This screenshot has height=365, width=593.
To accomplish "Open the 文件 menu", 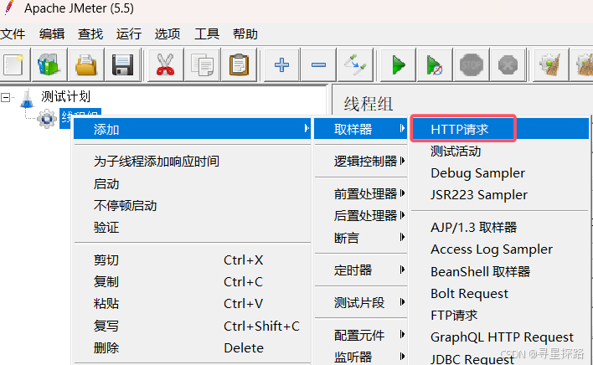I will (13, 34).
